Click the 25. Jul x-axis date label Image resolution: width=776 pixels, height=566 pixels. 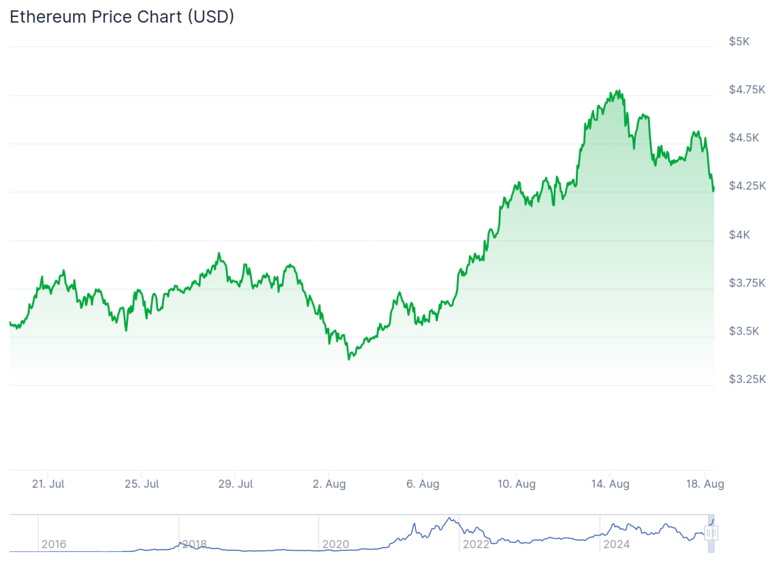[x=143, y=484]
